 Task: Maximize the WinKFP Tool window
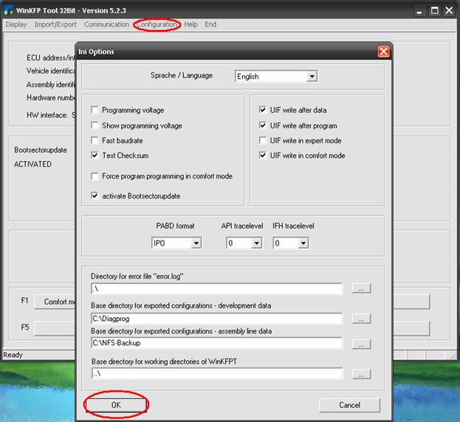pos(434,11)
